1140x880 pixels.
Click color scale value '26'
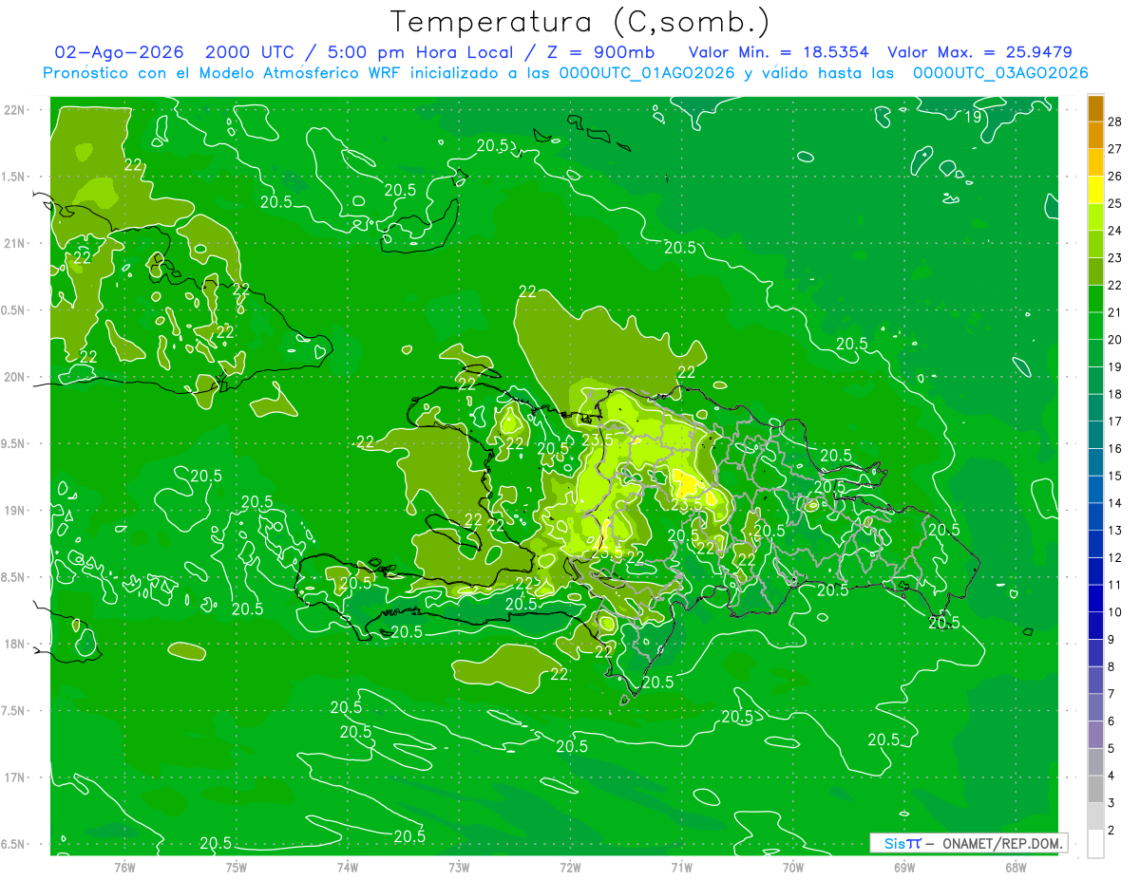(1115, 177)
